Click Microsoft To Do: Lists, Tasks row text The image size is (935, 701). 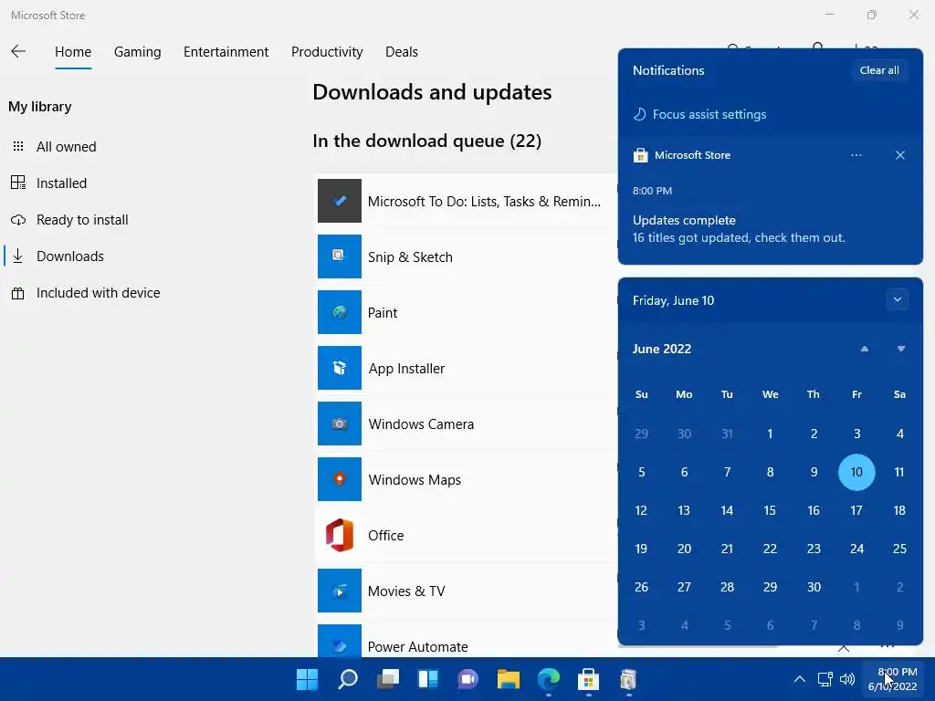484,202
